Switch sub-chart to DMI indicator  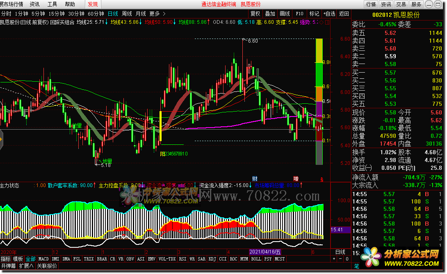[56, 259]
